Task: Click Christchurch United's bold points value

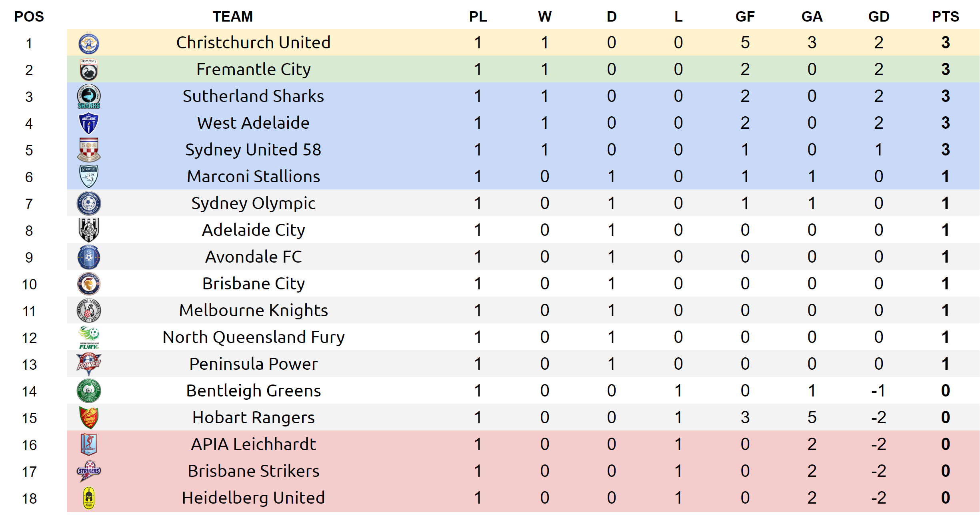Action: coord(945,43)
